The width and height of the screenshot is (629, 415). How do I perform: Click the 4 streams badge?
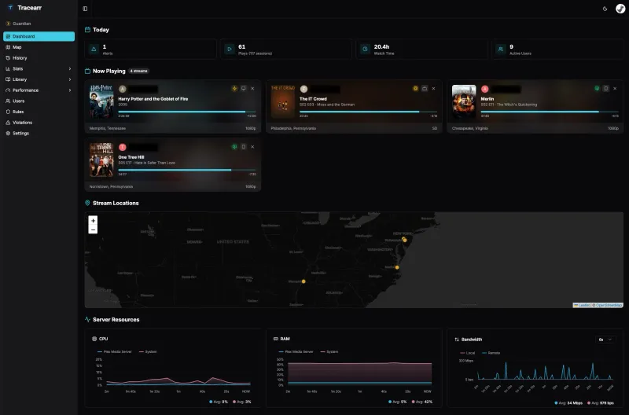tap(139, 71)
